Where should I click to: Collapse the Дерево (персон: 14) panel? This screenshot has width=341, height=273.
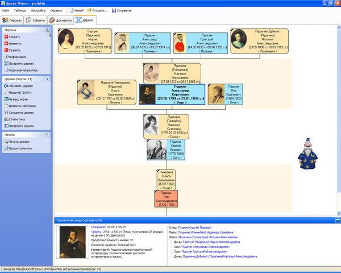click(x=48, y=78)
